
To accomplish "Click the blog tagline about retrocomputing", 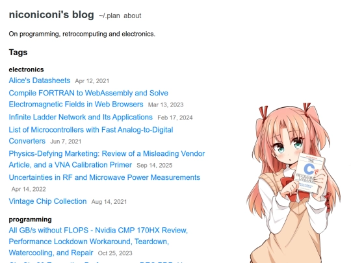I will pos(82,34).
